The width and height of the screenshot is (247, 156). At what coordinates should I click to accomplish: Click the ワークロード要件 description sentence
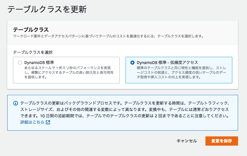click(x=108, y=36)
